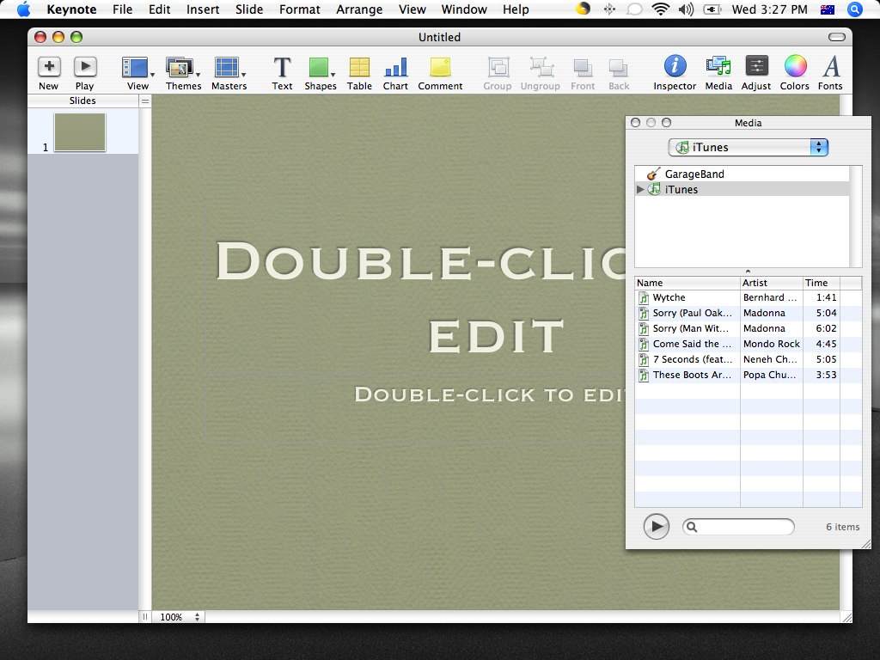
Task: Select Sorry (Man Wit... by Madonna
Action: click(737, 328)
